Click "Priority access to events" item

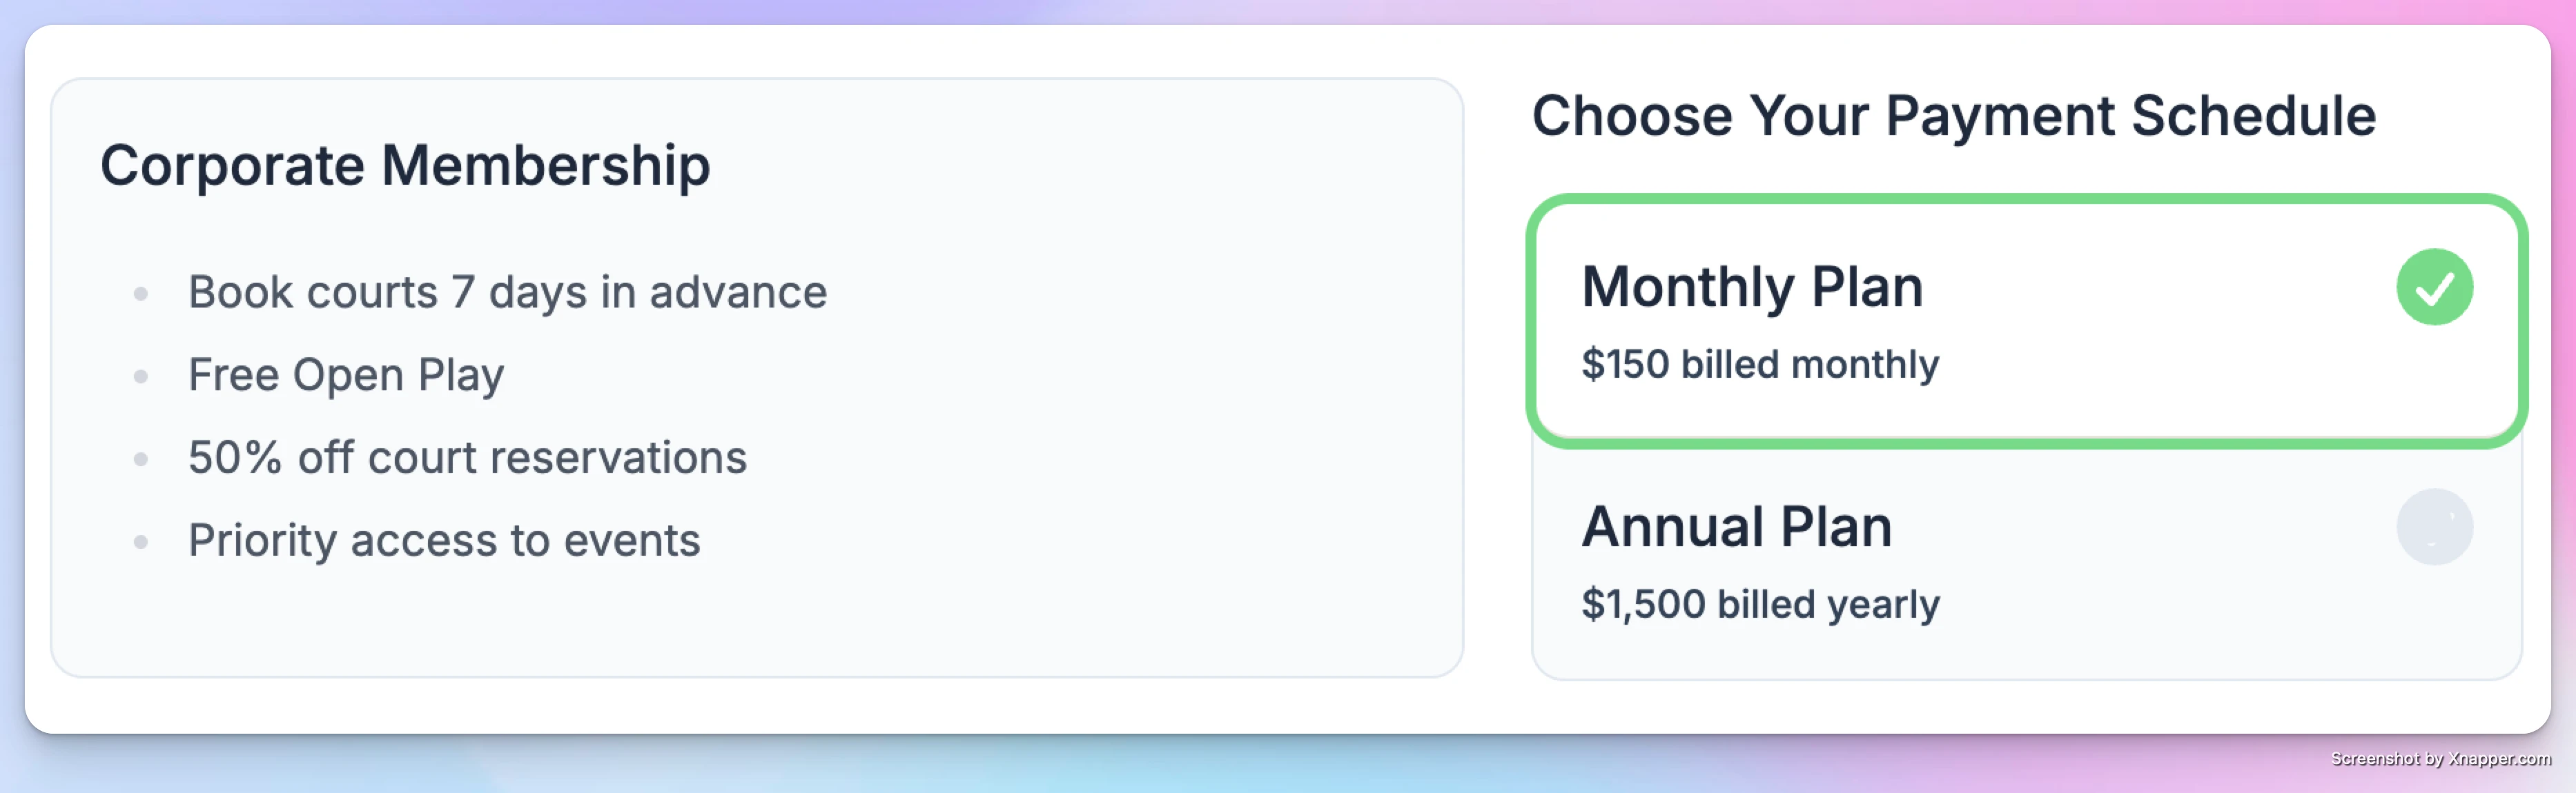(x=444, y=541)
